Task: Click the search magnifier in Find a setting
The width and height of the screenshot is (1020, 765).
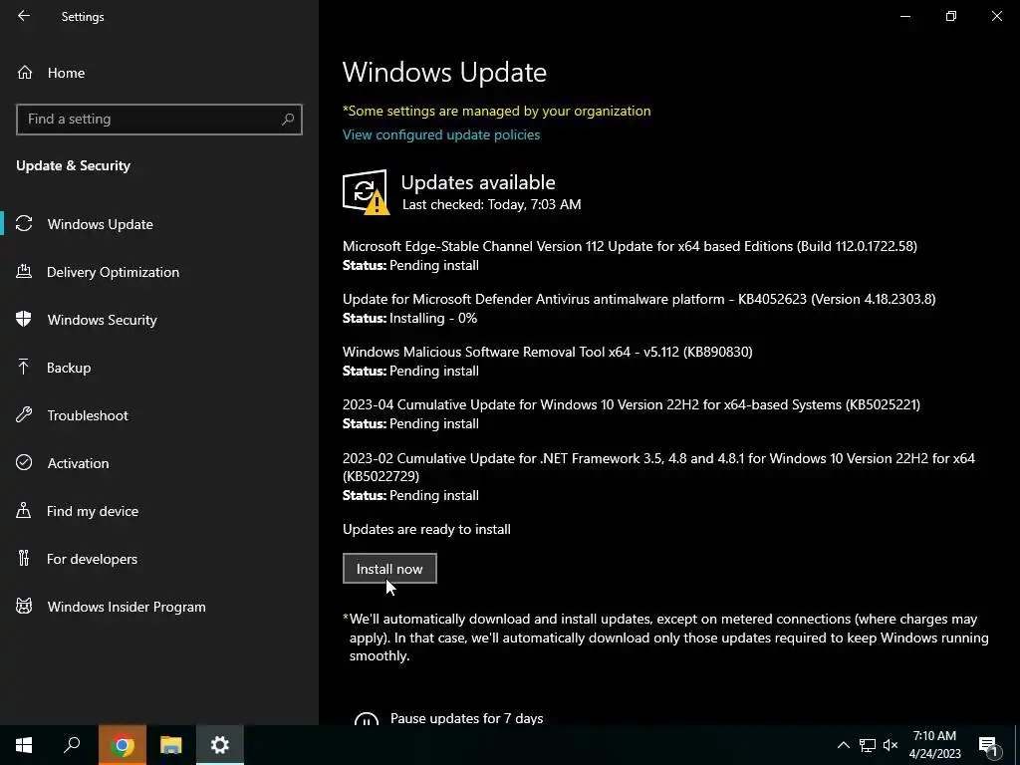Action: click(x=288, y=120)
